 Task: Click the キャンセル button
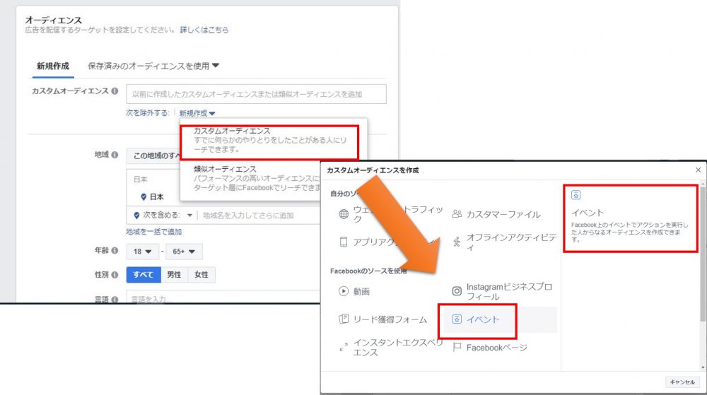point(682,382)
